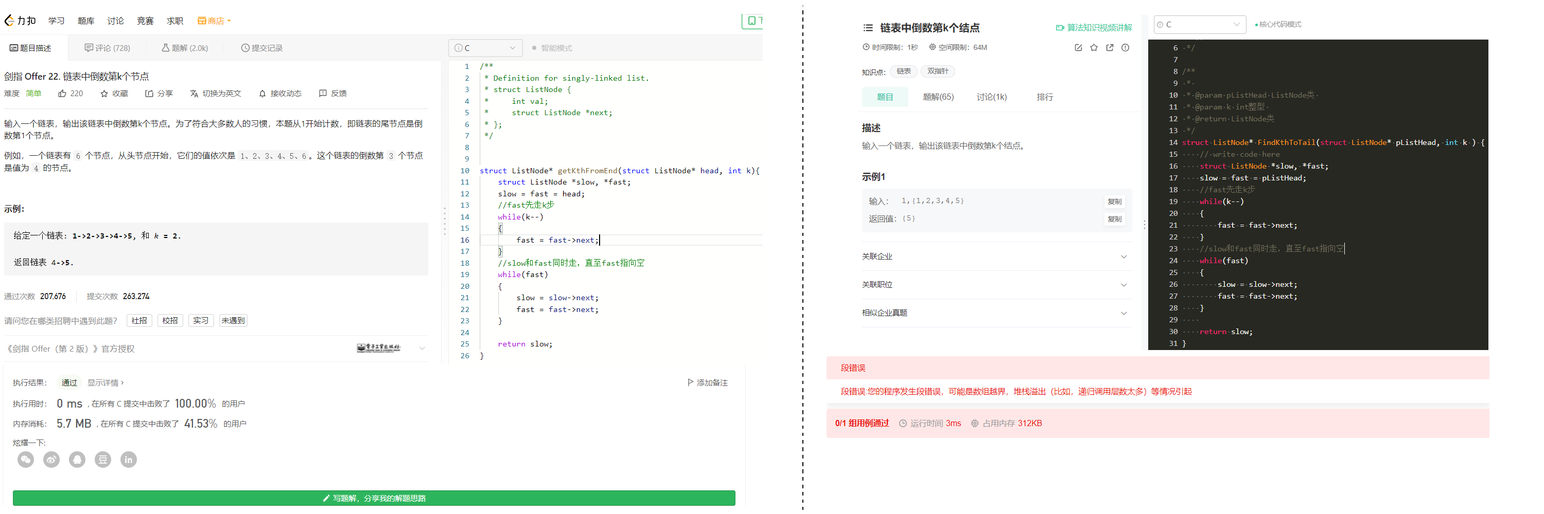This screenshot has width=1544, height=514.
Task: Switch to the 讨论(1k) tab
Action: click(992, 97)
